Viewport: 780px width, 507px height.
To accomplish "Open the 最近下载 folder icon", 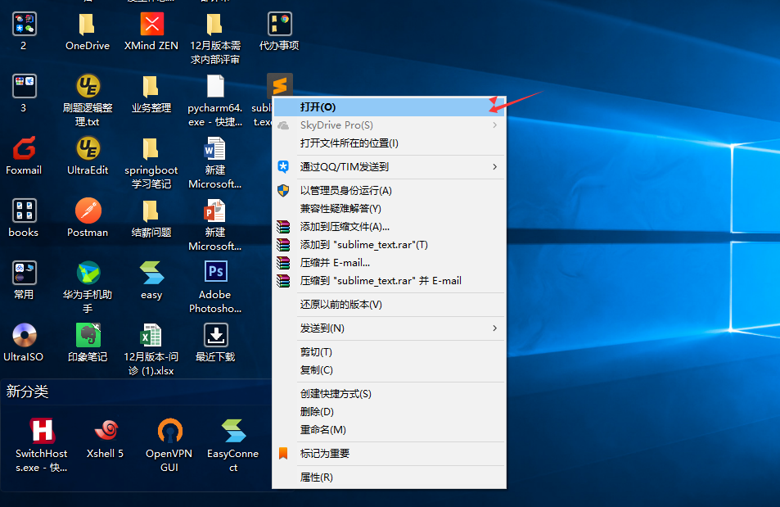I will pos(216,335).
